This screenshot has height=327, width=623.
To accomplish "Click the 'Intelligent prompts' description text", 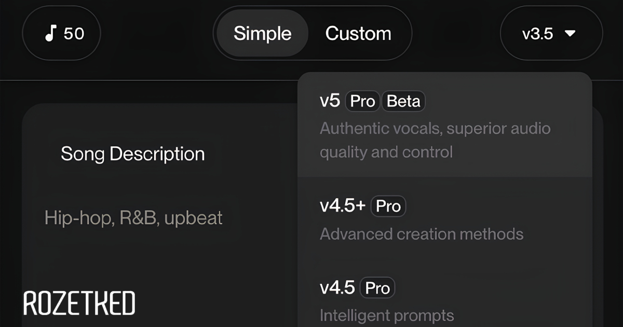I will (387, 315).
